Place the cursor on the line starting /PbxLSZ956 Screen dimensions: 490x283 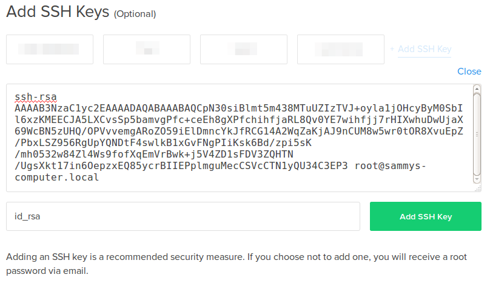pyautogui.click(x=163, y=143)
